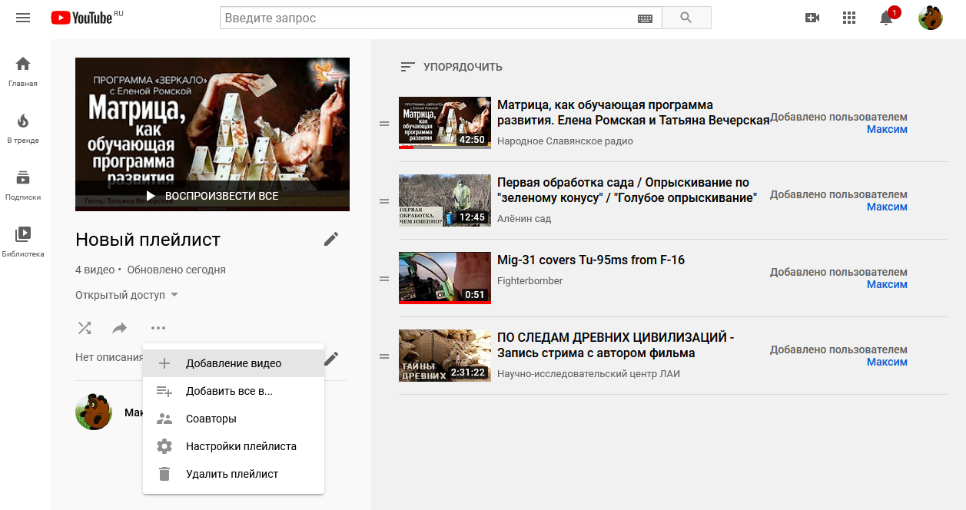Open the on-screen keyboard icon
This screenshot has width=966, height=510.
[645, 18]
